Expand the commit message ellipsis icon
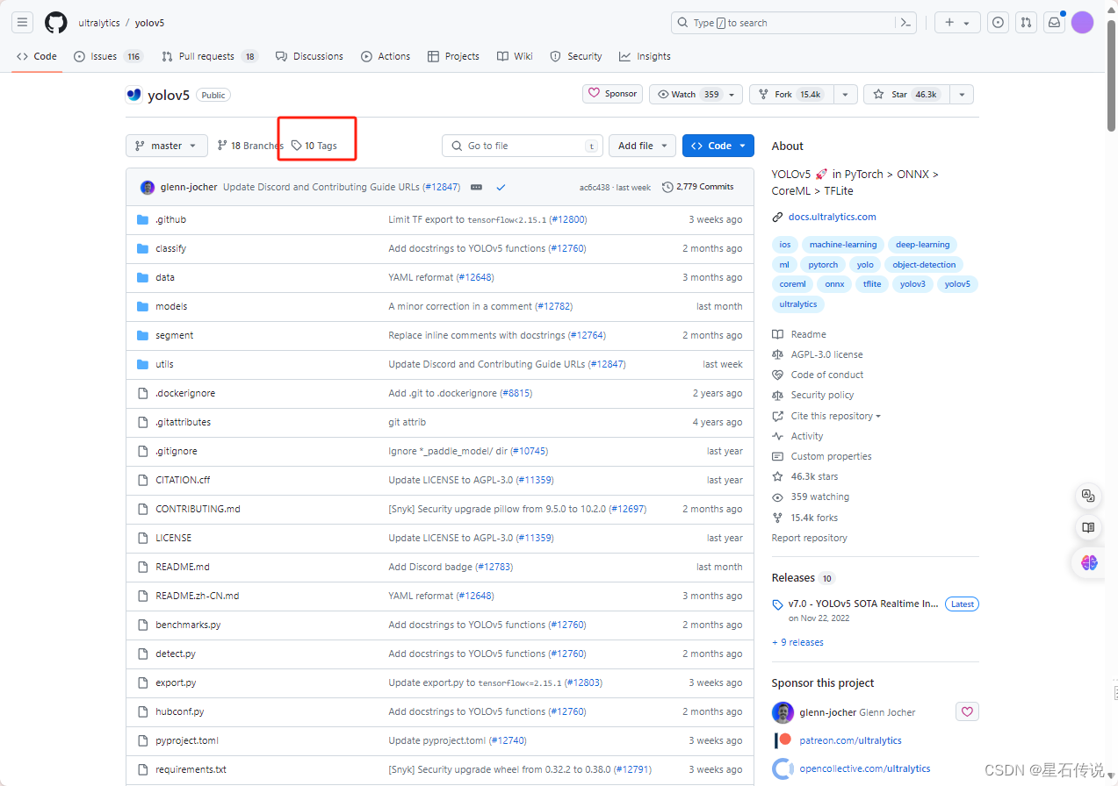The width and height of the screenshot is (1118, 786). click(x=476, y=187)
